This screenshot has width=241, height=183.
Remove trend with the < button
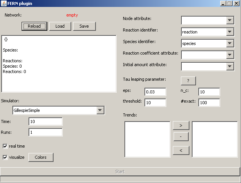coord(181,150)
